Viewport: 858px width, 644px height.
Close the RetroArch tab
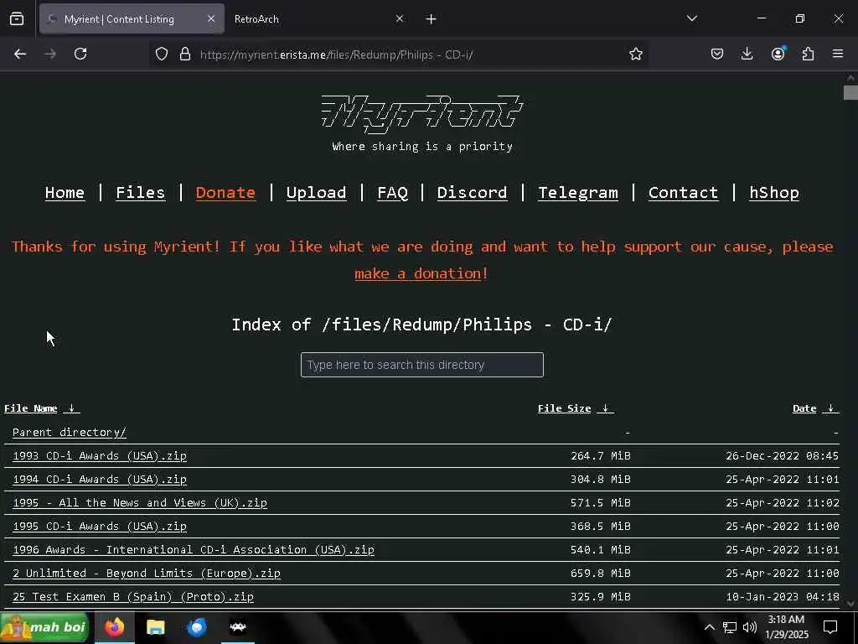[x=400, y=18]
